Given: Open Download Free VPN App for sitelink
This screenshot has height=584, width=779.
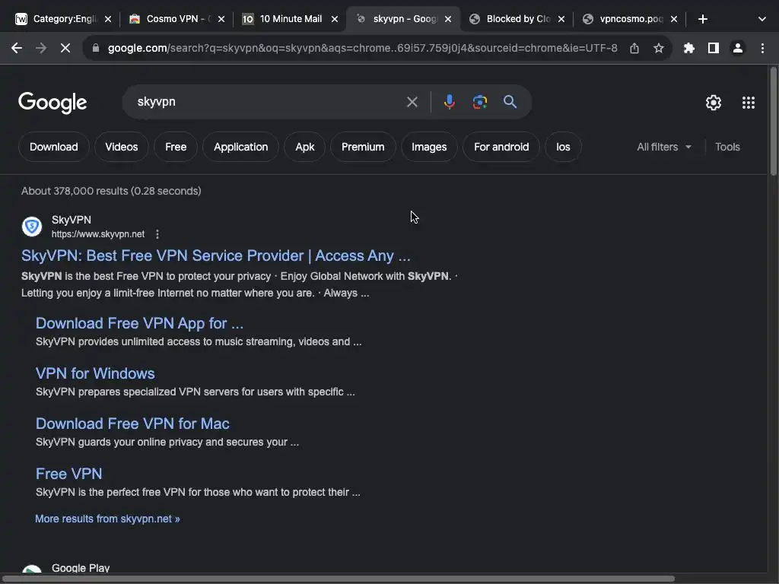Looking at the screenshot, I should click(x=139, y=323).
